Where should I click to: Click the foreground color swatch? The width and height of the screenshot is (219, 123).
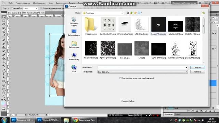pos(3,103)
